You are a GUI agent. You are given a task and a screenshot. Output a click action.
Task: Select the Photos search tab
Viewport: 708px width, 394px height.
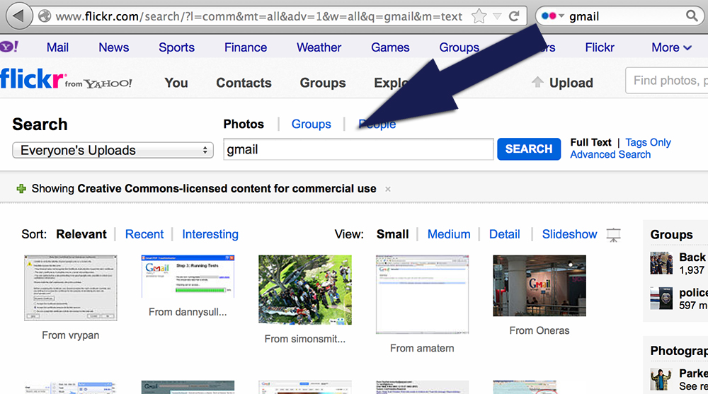[x=244, y=124]
